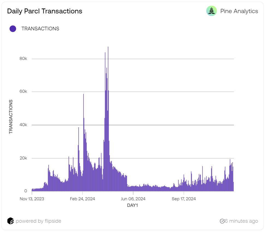Image resolution: width=268 pixels, height=232 pixels.
Task: Click the Pine Analytics tree logo
Action: pos(212,11)
